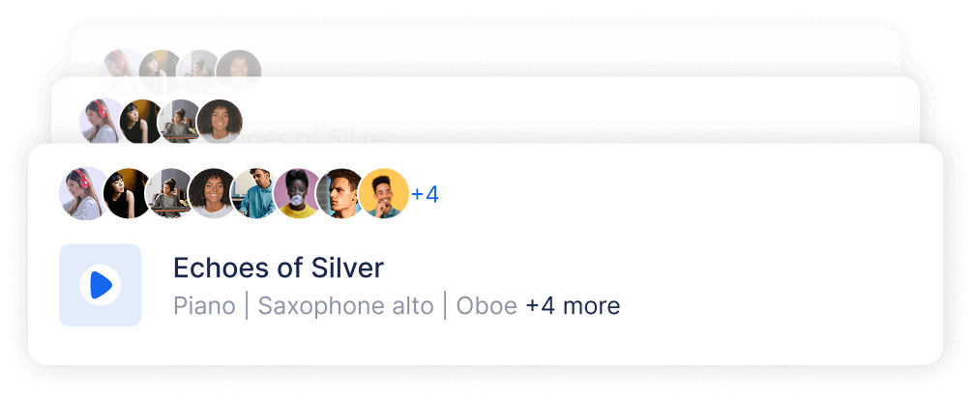Image resolution: width=974 pixels, height=394 pixels.
Task: Show the +4 more instruments
Action: 573,306
